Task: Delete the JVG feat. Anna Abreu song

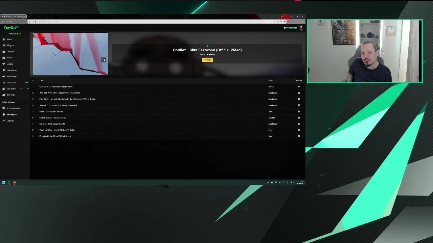Action: (299, 93)
